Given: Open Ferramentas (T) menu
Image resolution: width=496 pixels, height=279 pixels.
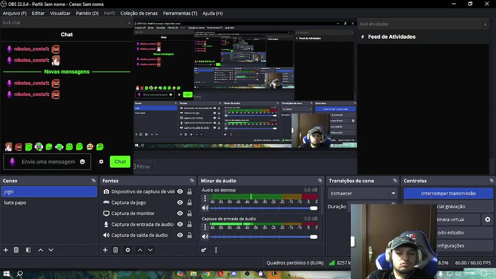Looking at the screenshot, I should tap(180, 13).
